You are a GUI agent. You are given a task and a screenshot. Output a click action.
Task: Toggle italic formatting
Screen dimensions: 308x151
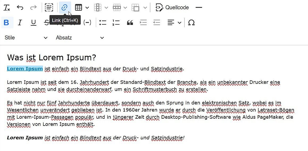[x=20, y=23]
